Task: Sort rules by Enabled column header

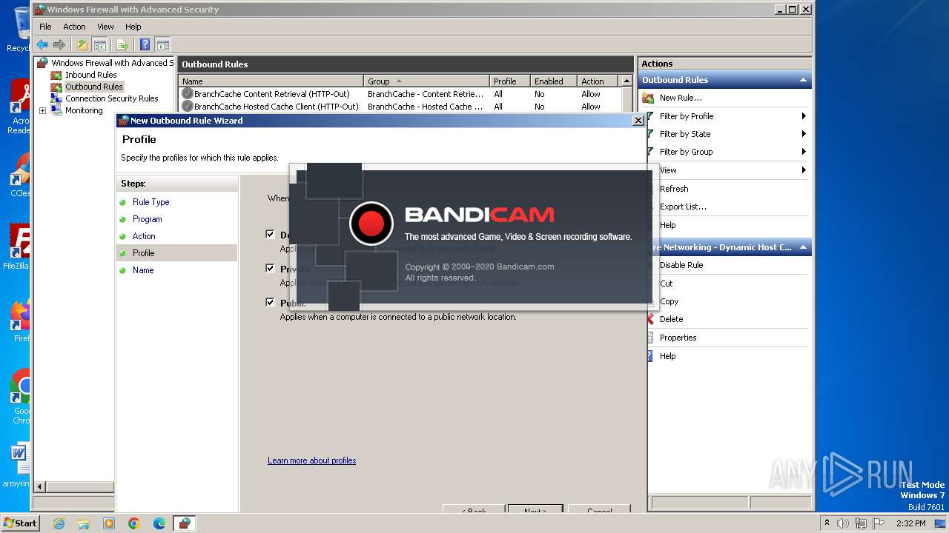Action: tap(553, 81)
